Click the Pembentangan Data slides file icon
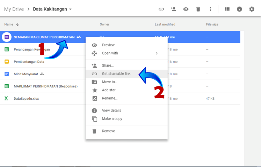The image size is (261, 167). 6,62
